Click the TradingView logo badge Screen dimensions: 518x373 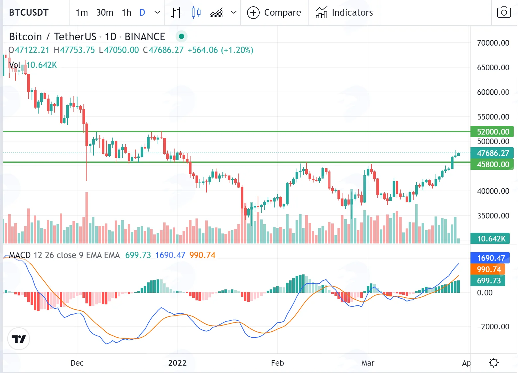[x=19, y=339]
